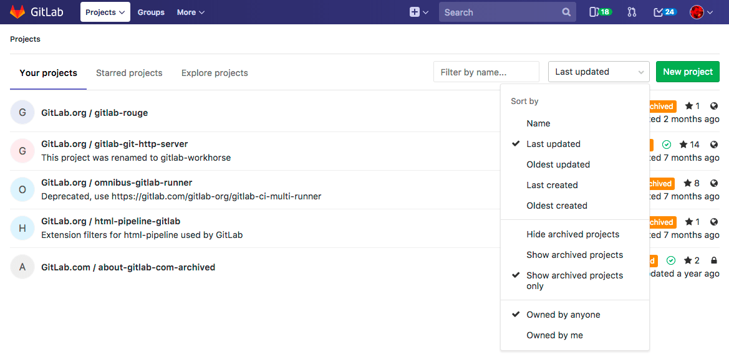Open the merge requests icon
This screenshot has height=357, width=729.
coord(632,12)
